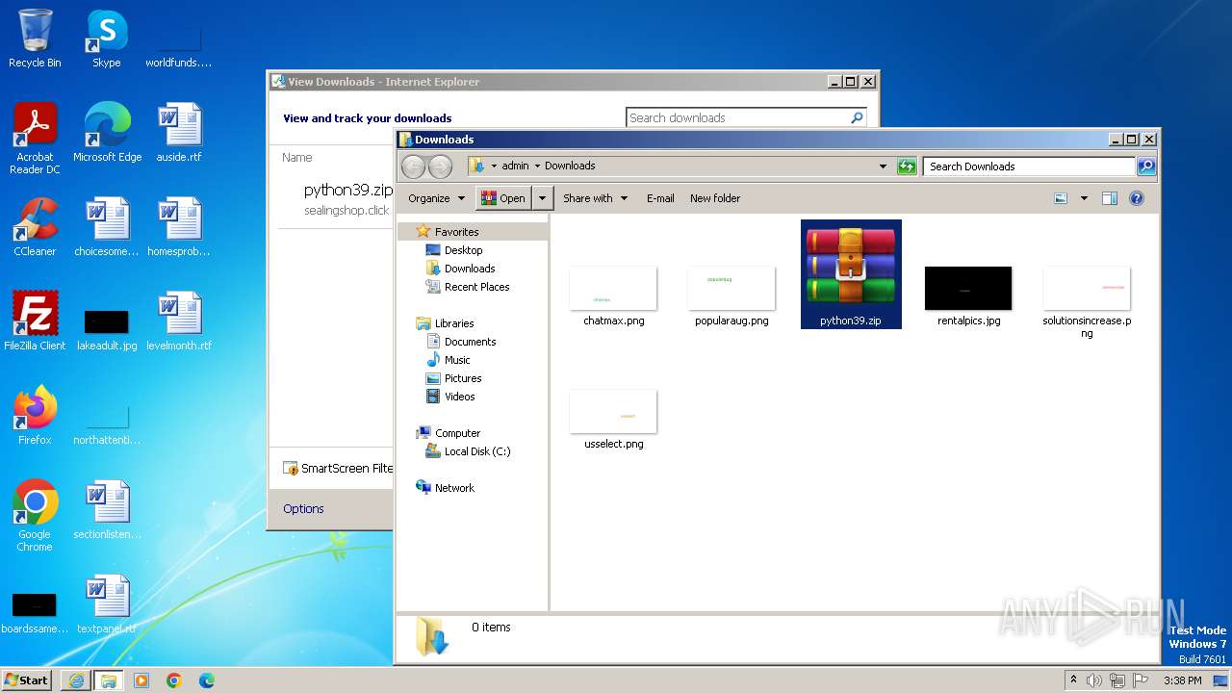Image resolution: width=1232 pixels, height=693 pixels.
Task: Click the Search Downloads input field
Action: click(1029, 167)
